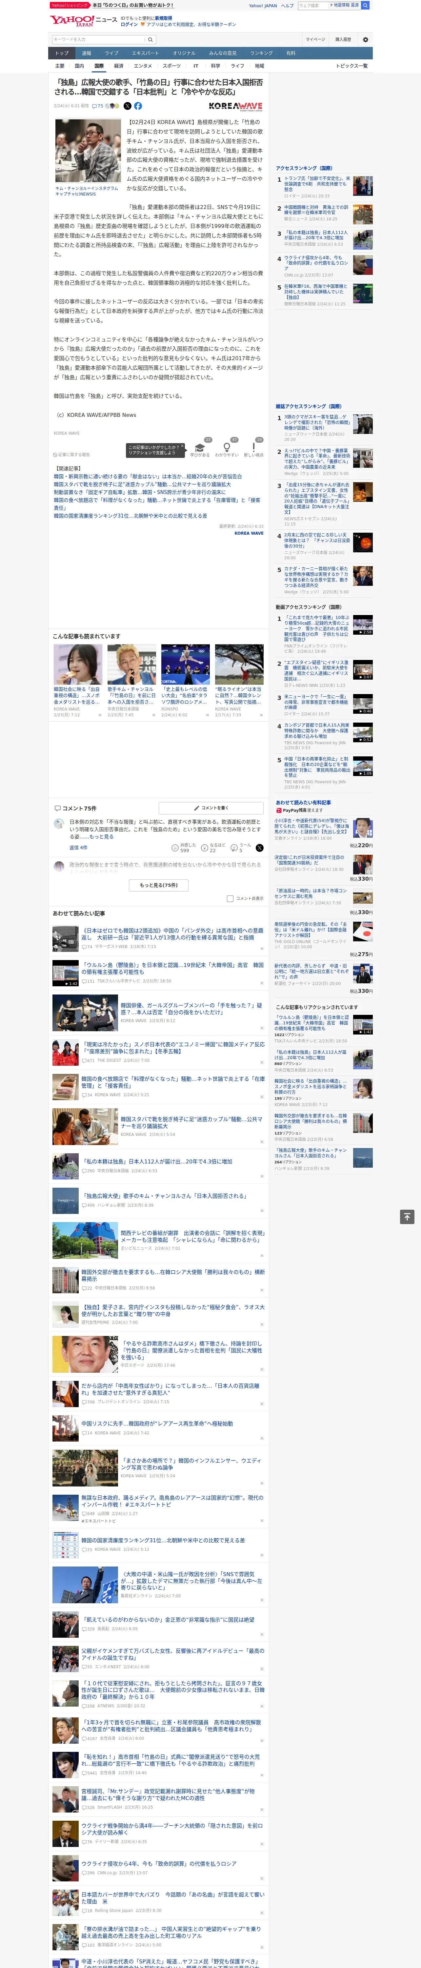The width and height of the screenshot is (421, 1968).
Task: Select the みんなの意見 tab
Action: (222, 53)
